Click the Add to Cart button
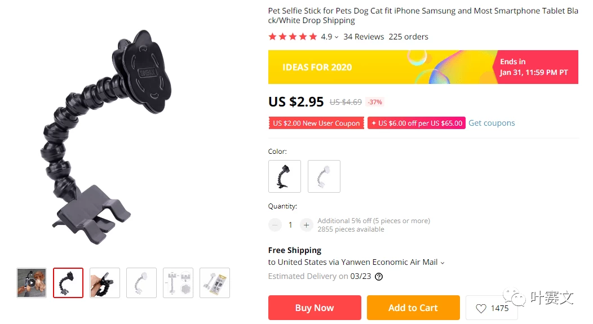Viewport: 593px width, 324px height. coord(413,308)
